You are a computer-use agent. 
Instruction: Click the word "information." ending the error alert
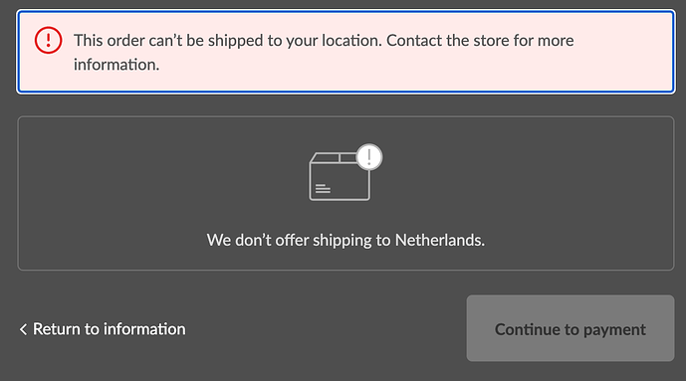[x=116, y=65]
